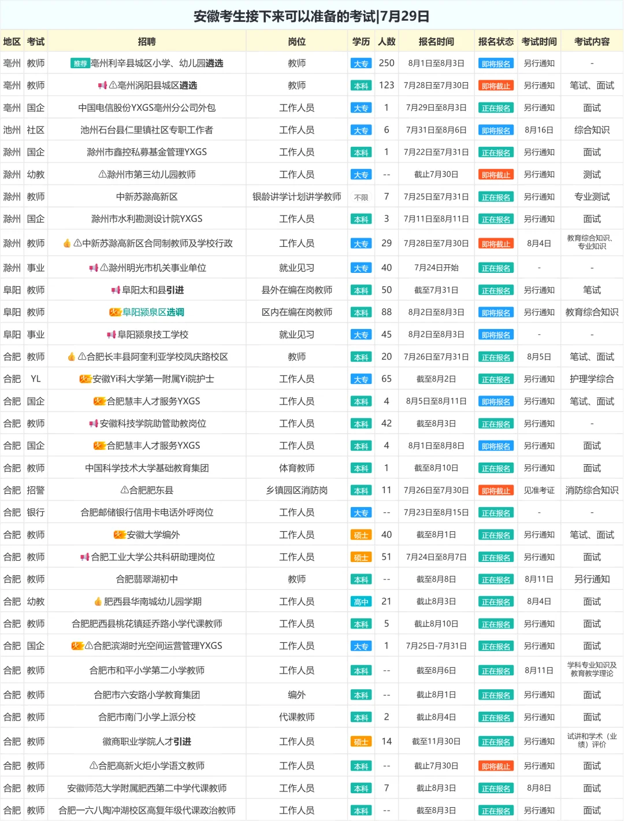Image resolution: width=624 pixels, height=821 pixels.
Task: Click the megaphone icon before 滁州明光市机关事业单位
Action: [93, 268]
